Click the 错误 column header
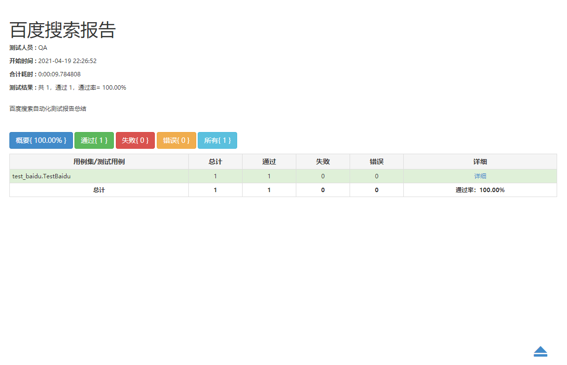This screenshot has height=365, width=567. pos(376,162)
